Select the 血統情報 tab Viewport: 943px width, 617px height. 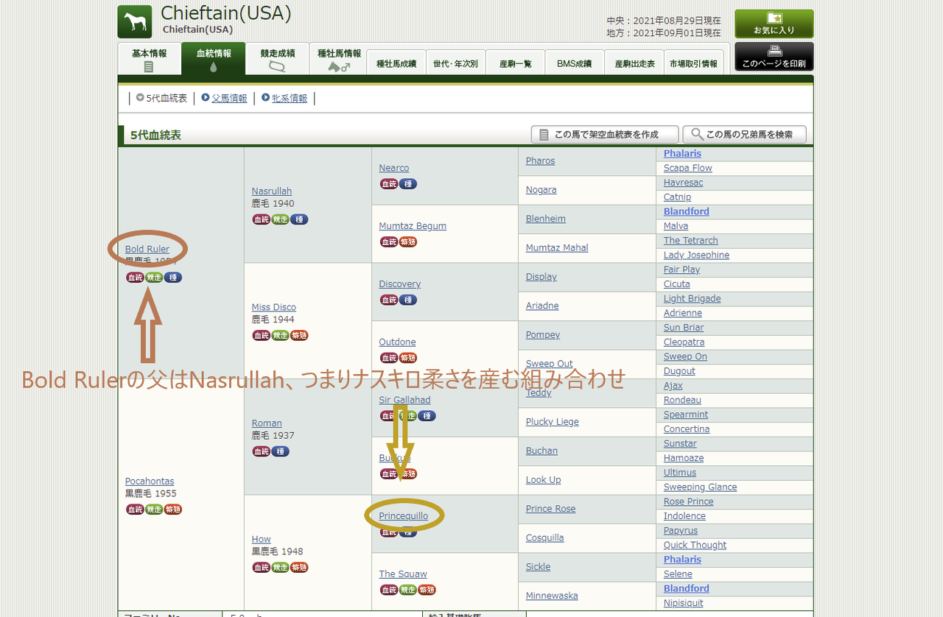(x=214, y=59)
